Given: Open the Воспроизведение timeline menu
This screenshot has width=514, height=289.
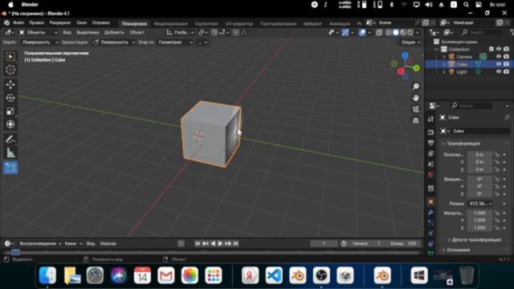Looking at the screenshot, I should pos(40,243).
